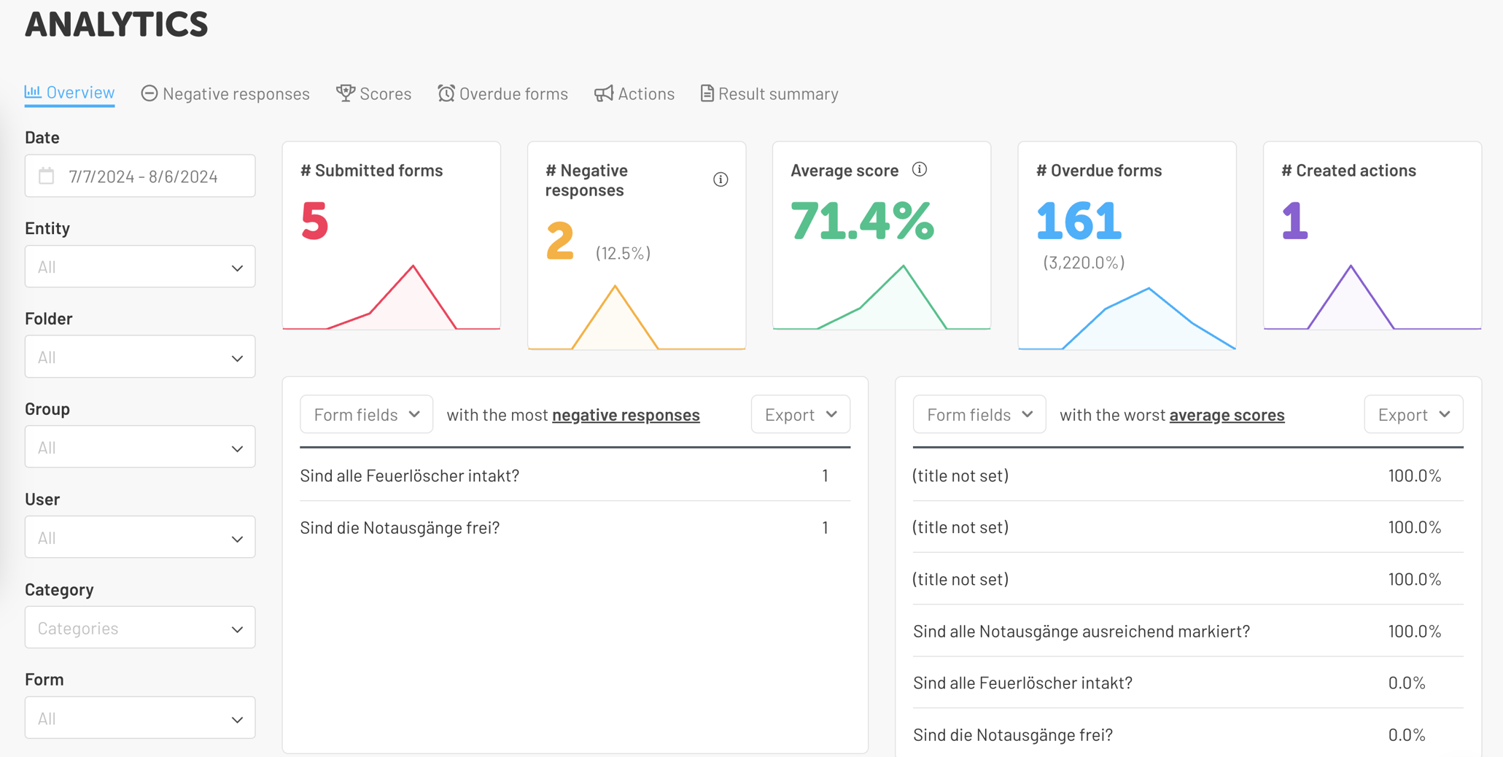
Task: Open the Form fields dropdown in the negative responses panel
Action: (x=366, y=414)
